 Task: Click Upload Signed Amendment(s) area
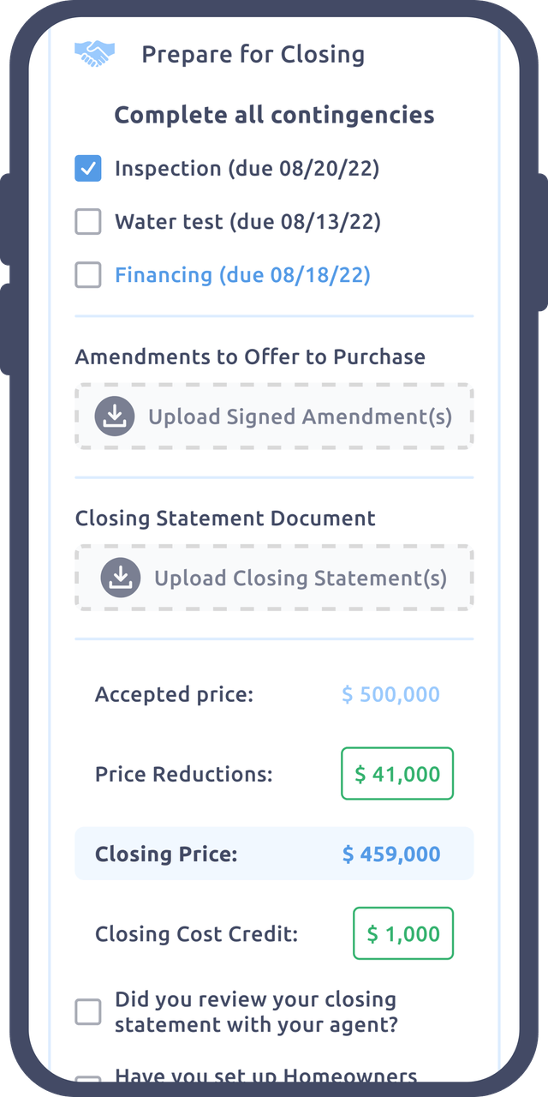coord(274,417)
